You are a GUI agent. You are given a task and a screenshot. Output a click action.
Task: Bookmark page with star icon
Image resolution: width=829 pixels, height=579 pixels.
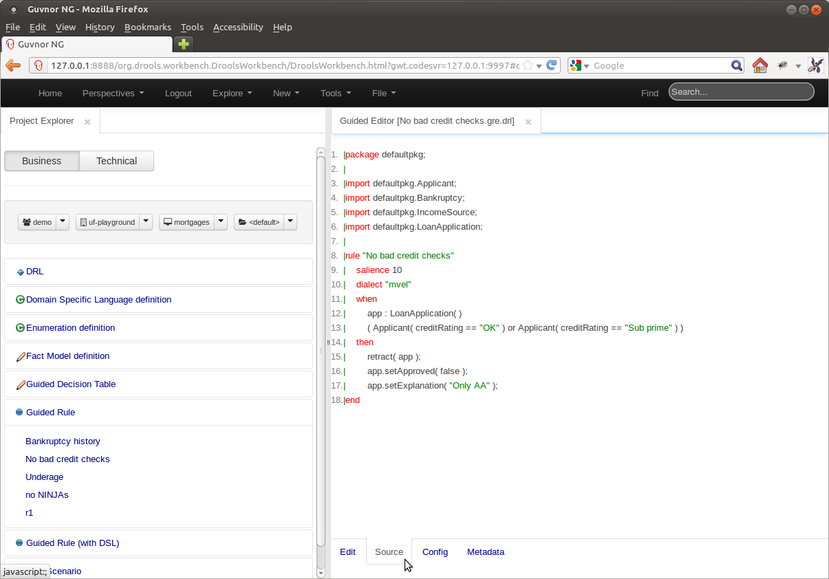pos(528,65)
